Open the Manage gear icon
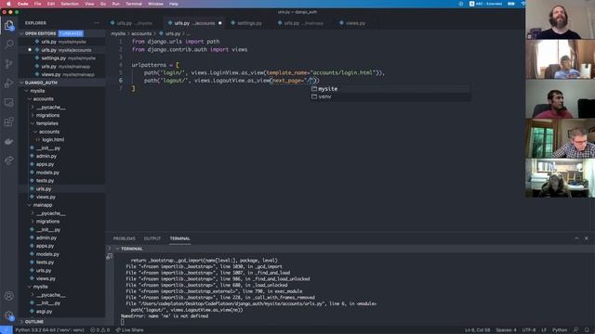Viewport: 595px width, 334px height. click(8, 315)
